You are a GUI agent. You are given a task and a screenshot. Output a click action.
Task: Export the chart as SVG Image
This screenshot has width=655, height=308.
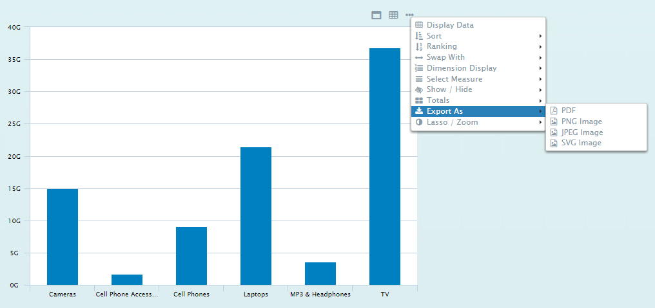[581, 143]
